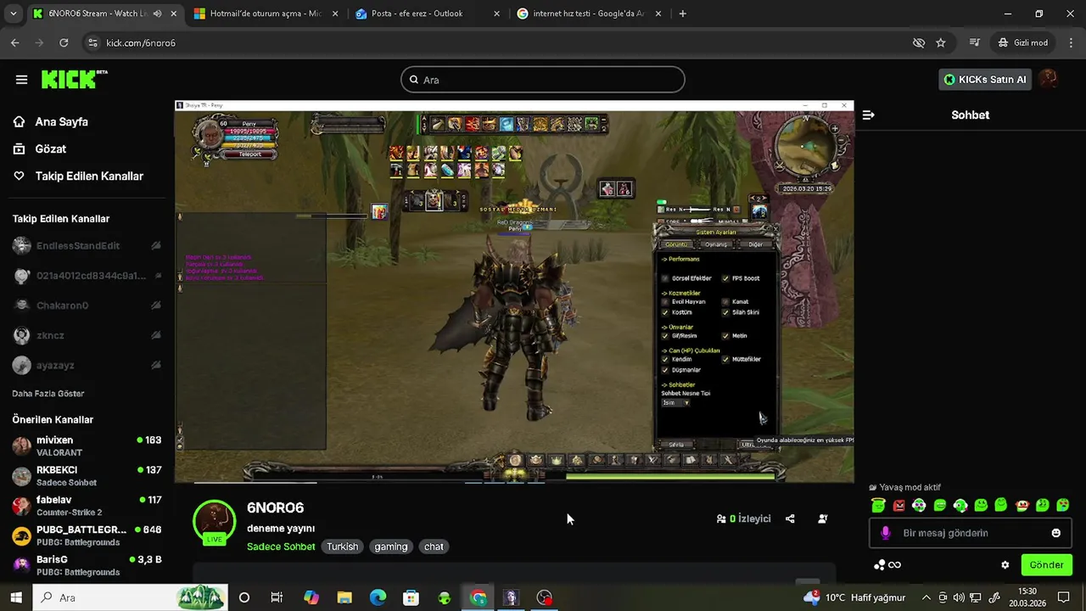Screen dimensions: 1086x611
Task: Click the Sıfırla button in game settings
Action: tap(676, 445)
